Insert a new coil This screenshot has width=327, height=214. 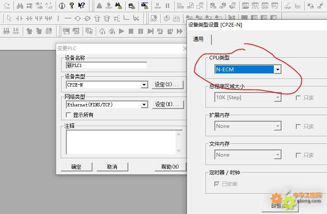[x=78, y=19]
